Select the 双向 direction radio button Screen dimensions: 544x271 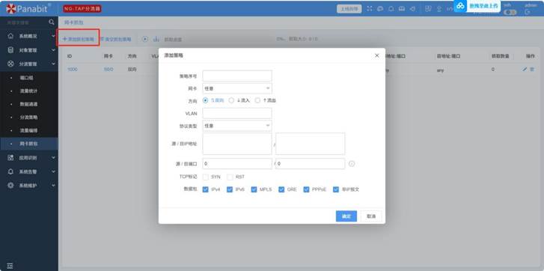pos(205,100)
